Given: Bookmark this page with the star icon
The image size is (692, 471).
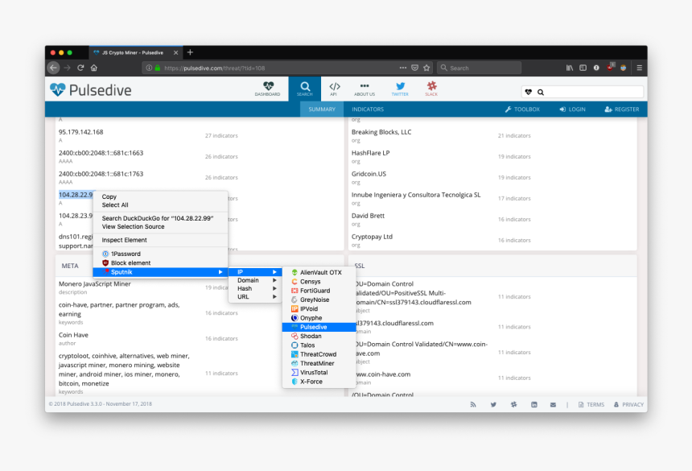Looking at the screenshot, I should tap(426, 68).
